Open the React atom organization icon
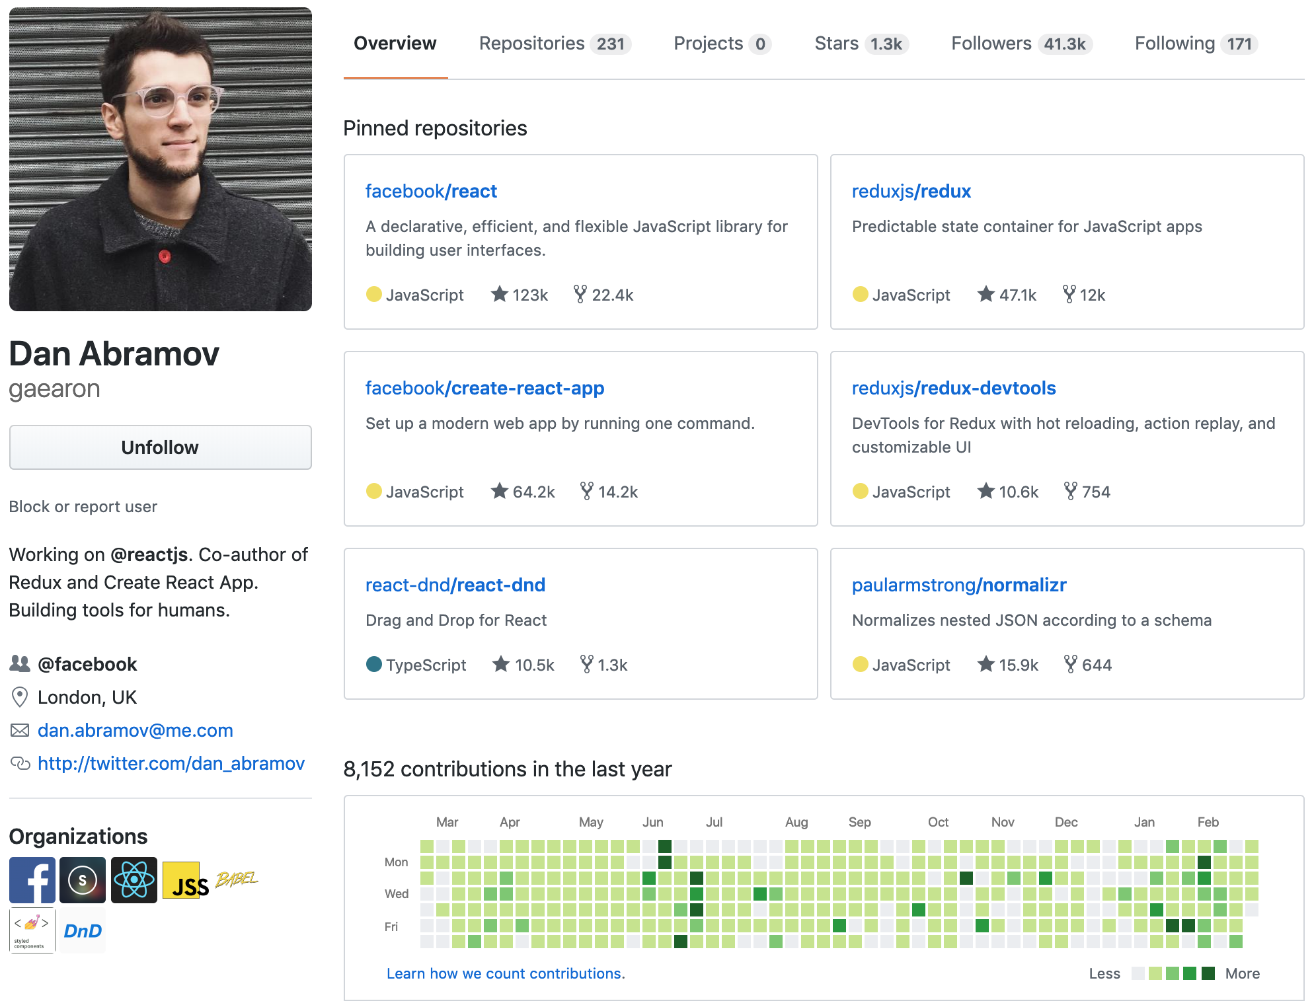 [x=134, y=879]
